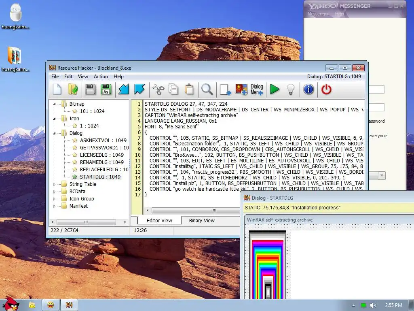Click the Save As floppy icon

(106, 89)
